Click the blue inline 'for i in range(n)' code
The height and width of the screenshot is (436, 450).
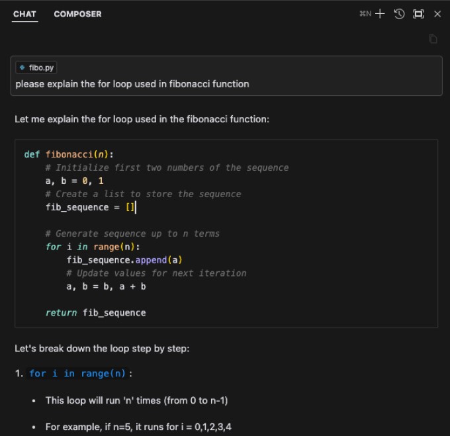tap(77, 373)
